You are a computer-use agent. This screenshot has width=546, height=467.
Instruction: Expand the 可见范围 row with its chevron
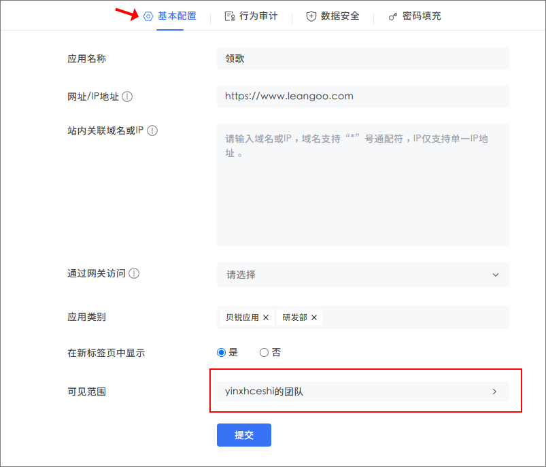tap(496, 392)
